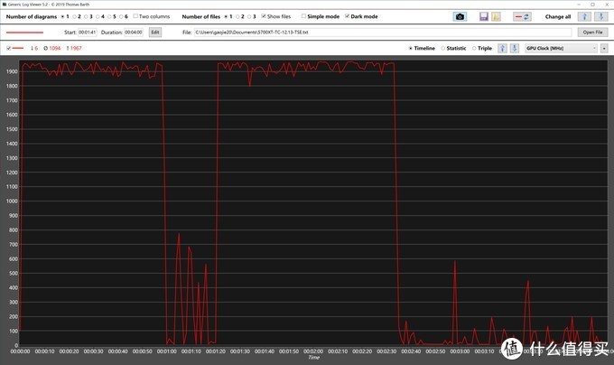Select the Statistic view option
The image size is (614, 365).
pos(442,48)
